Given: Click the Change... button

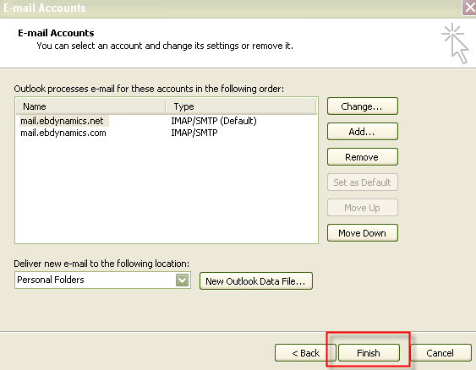Looking at the screenshot, I should click(363, 106).
